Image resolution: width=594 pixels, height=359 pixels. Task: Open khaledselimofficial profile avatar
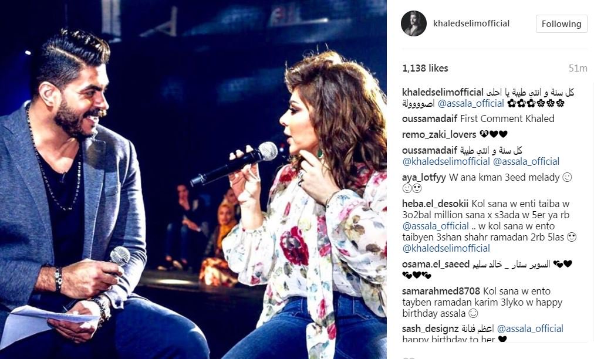click(x=414, y=23)
